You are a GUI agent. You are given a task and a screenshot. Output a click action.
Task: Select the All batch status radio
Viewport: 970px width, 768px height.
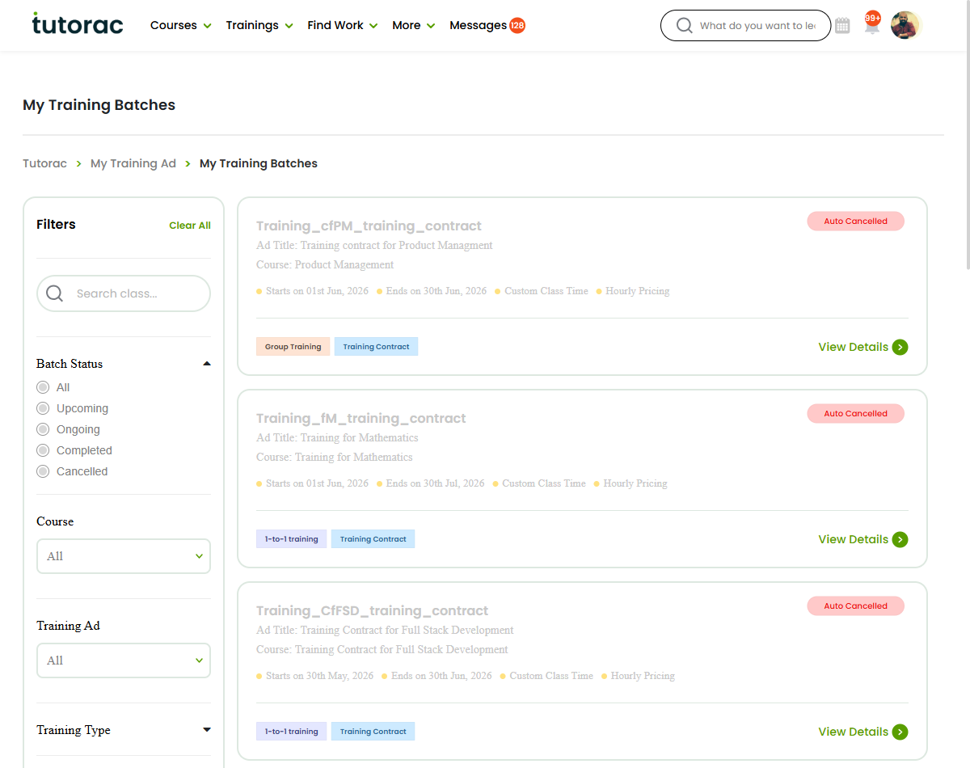pyautogui.click(x=44, y=387)
